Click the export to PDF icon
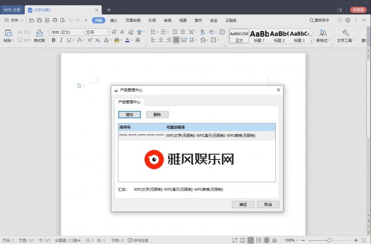The image size is (371, 244). 47,20
